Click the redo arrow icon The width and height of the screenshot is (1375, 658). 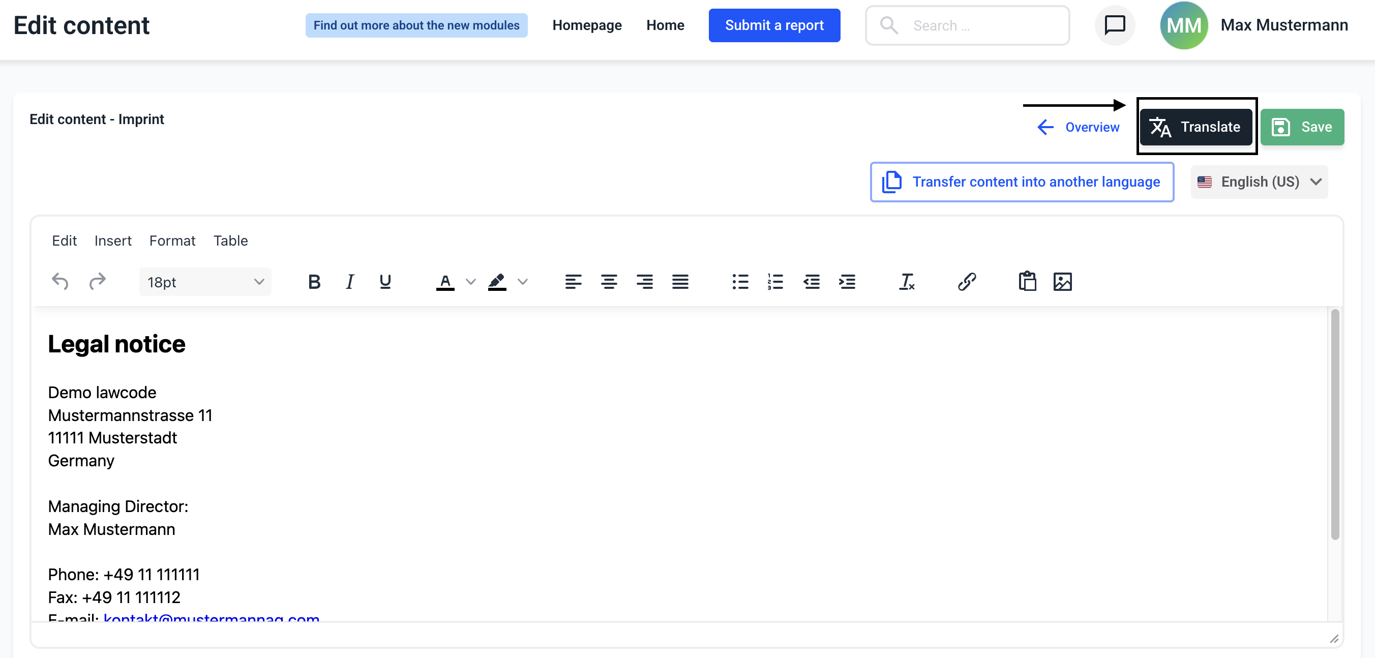pyautogui.click(x=97, y=281)
